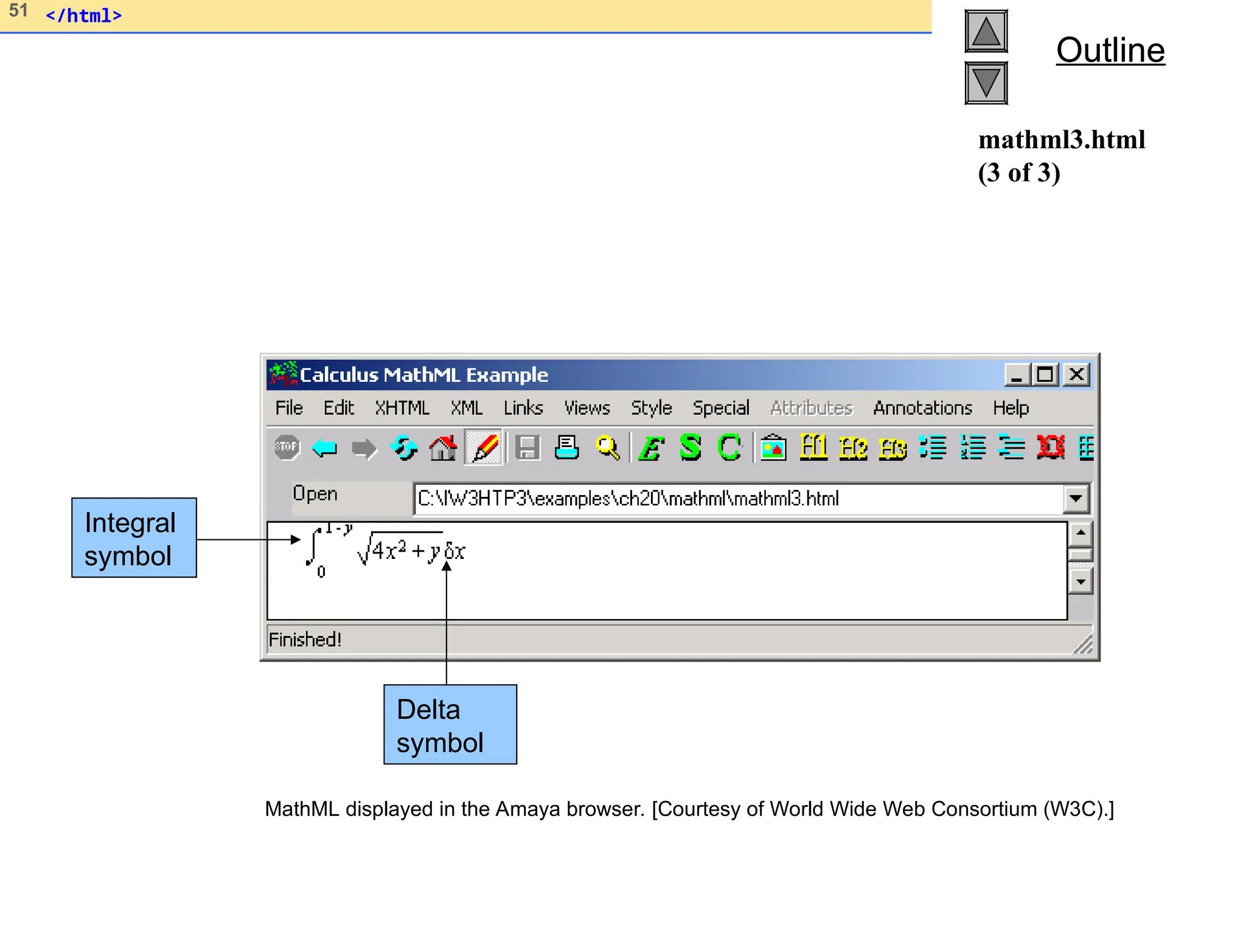Image resolution: width=1246 pixels, height=934 pixels.
Task: Click the window resize grip corner
Action: pos(1082,644)
